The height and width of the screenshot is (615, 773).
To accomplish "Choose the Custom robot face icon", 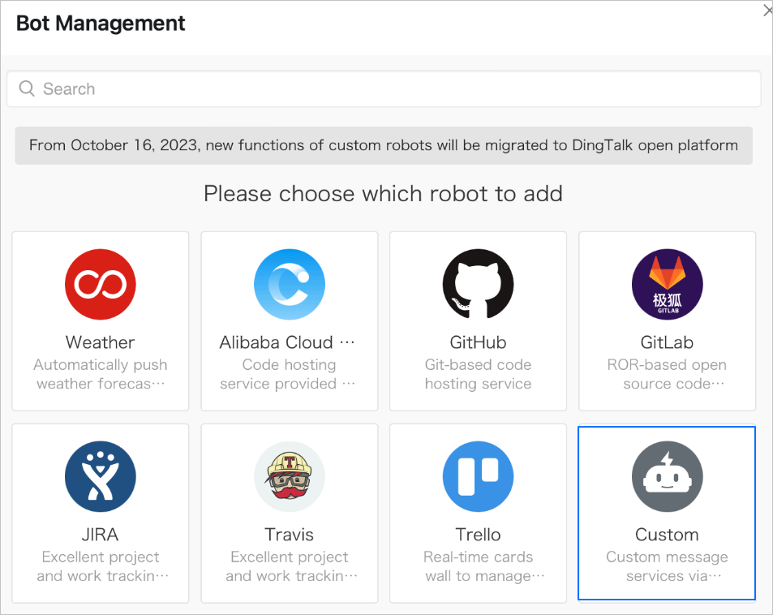I will point(667,476).
